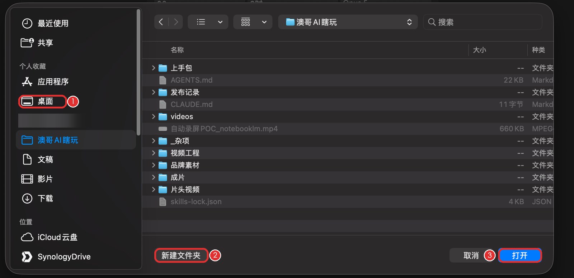
Task: Select the 上手包 folder icon
Action: point(163,68)
